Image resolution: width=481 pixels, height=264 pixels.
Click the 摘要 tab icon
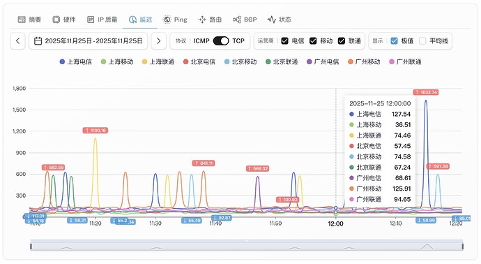(22, 20)
